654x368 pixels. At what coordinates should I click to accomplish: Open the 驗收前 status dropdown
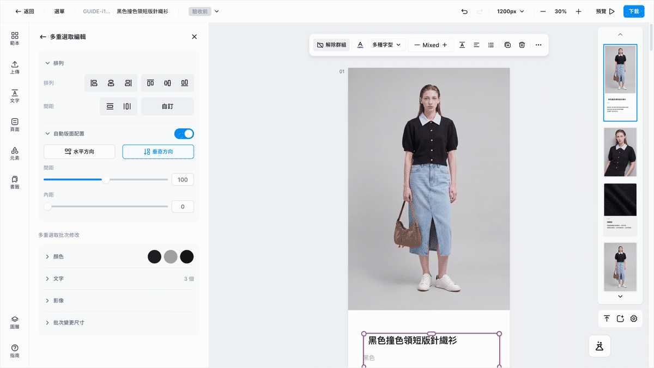pyautogui.click(x=204, y=11)
